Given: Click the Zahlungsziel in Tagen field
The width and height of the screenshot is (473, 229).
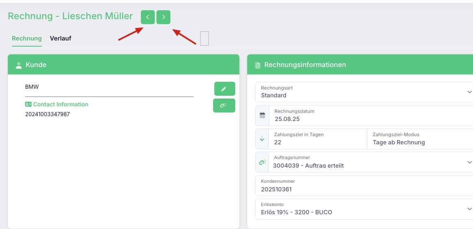Looking at the screenshot, I should (x=318, y=139).
